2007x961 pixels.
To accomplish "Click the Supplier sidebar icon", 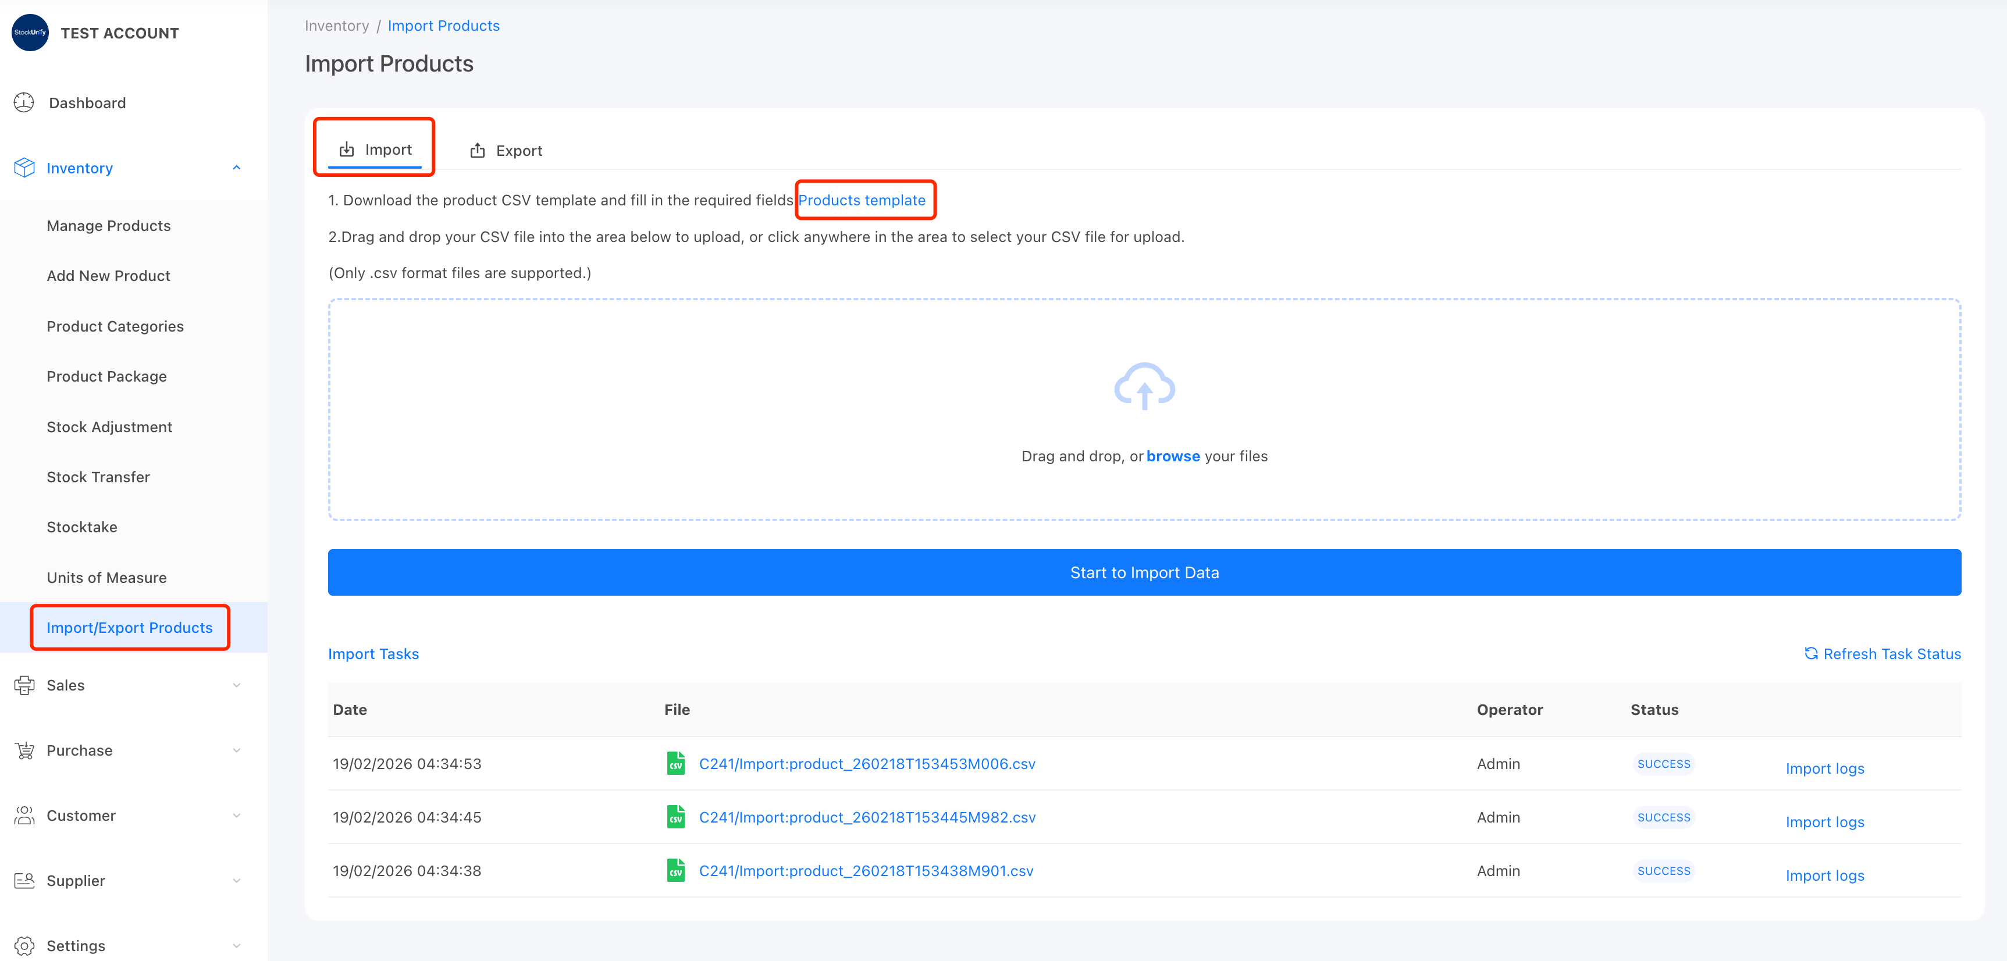I will [x=24, y=881].
